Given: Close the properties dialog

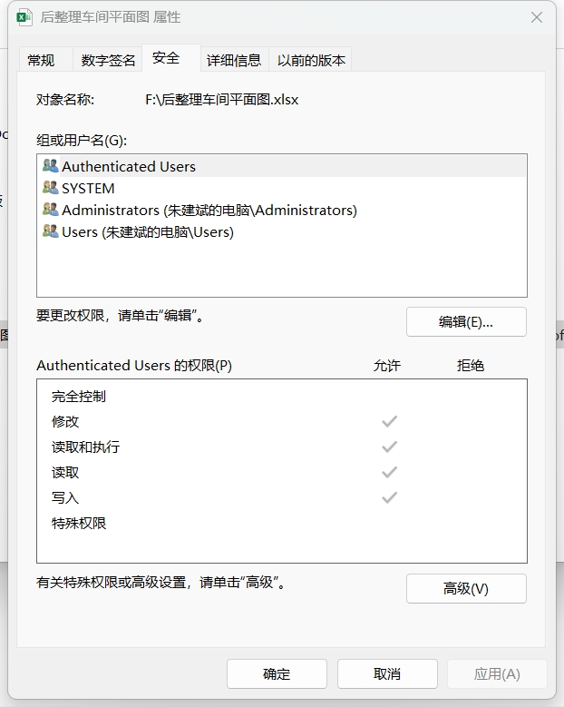Looking at the screenshot, I should (537, 17).
